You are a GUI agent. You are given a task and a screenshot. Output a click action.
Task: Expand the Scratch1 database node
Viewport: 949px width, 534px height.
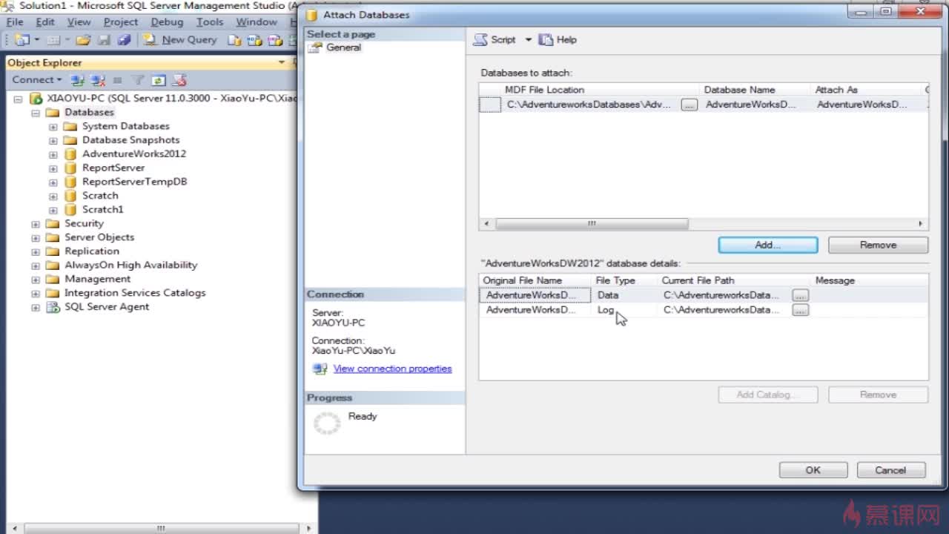tap(53, 210)
